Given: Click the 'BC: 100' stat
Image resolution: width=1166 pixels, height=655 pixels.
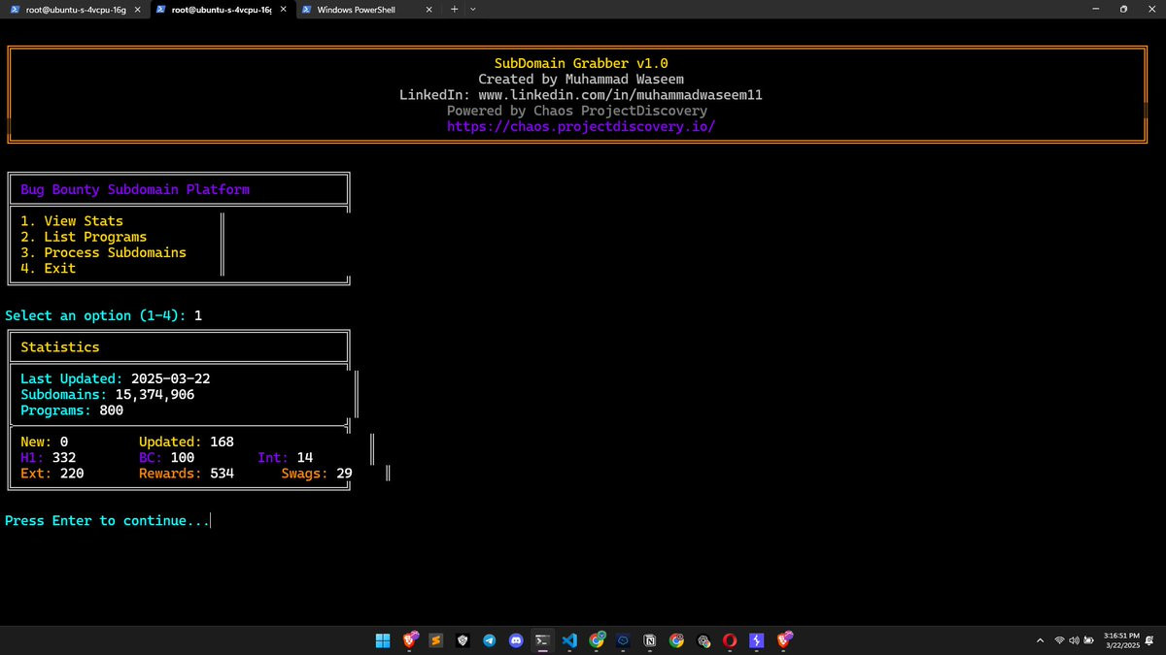Looking at the screenshot, I should tap(167, 457).
